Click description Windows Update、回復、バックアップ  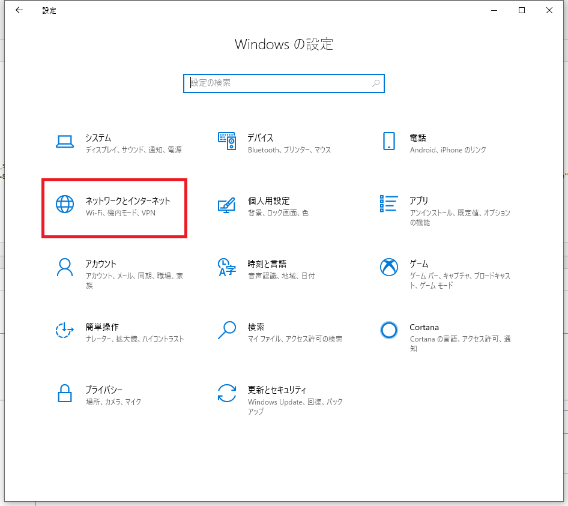coord(295,406)
